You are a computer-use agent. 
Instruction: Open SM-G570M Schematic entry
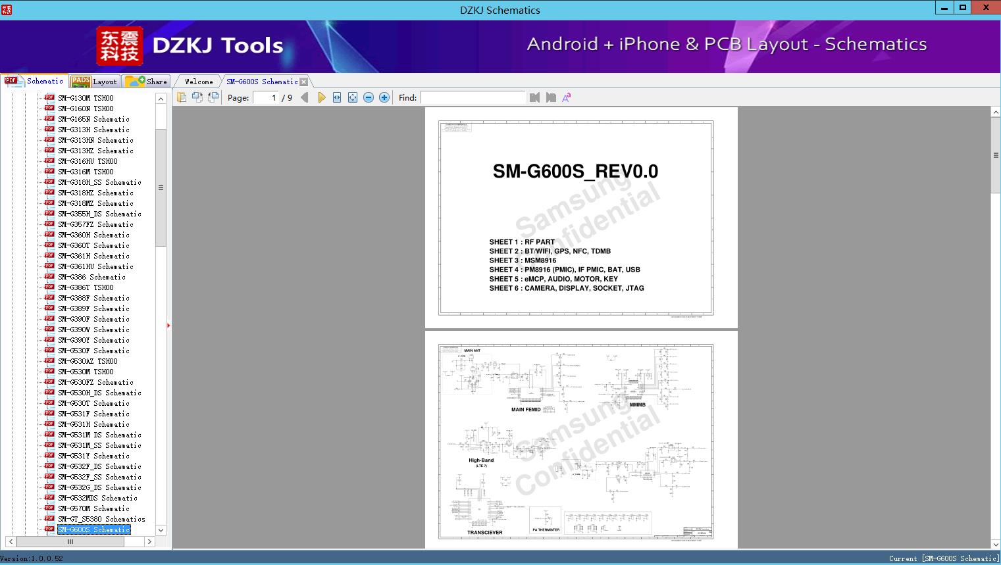pos(93,508)
